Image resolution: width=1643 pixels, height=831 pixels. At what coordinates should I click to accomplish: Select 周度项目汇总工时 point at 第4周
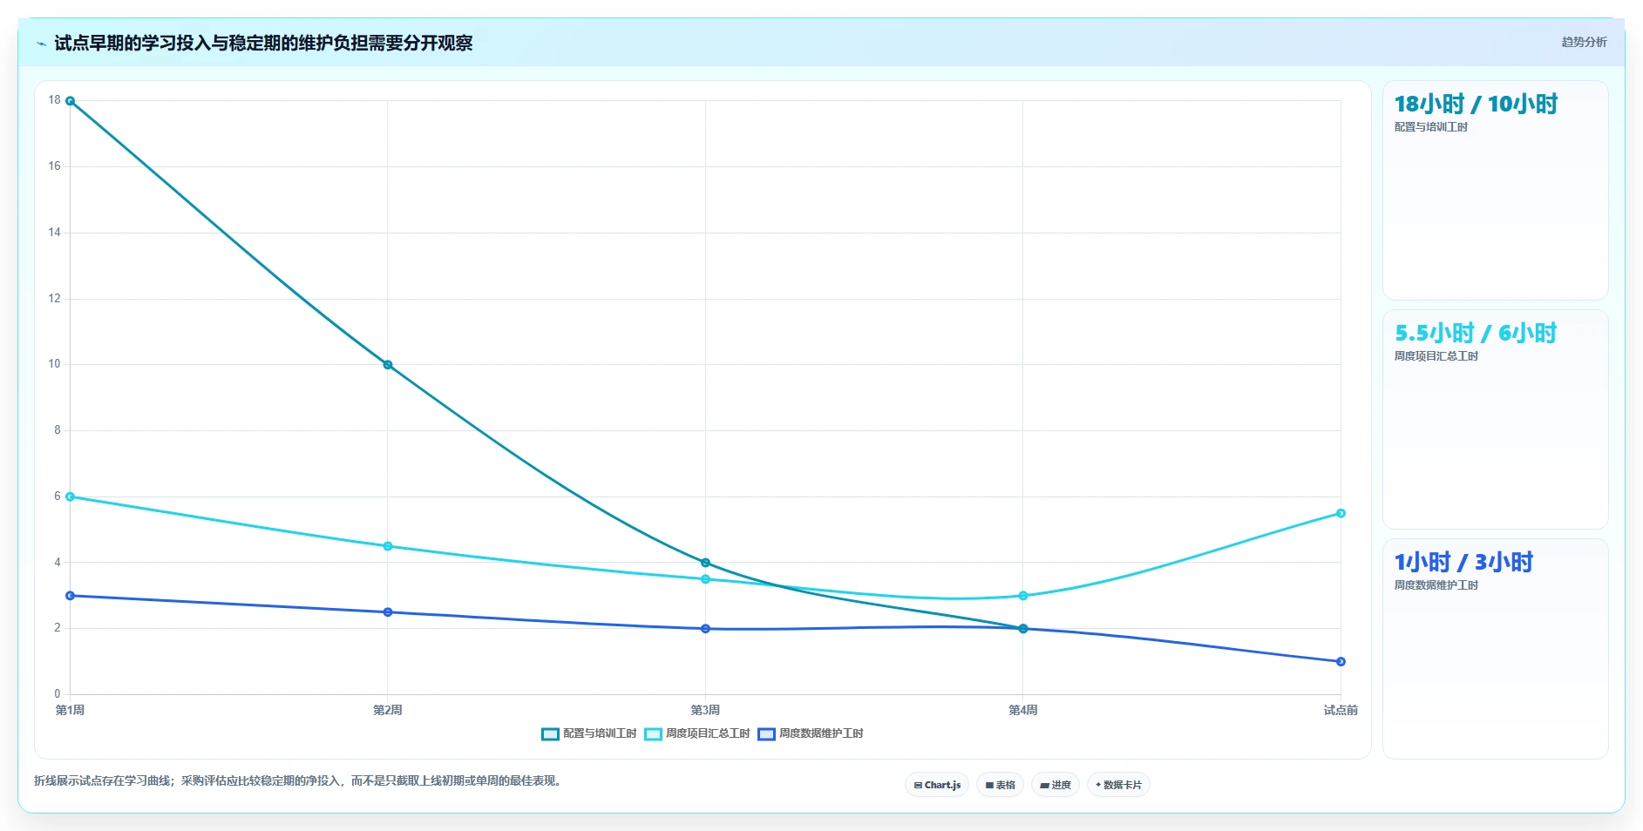[1023, 596]
